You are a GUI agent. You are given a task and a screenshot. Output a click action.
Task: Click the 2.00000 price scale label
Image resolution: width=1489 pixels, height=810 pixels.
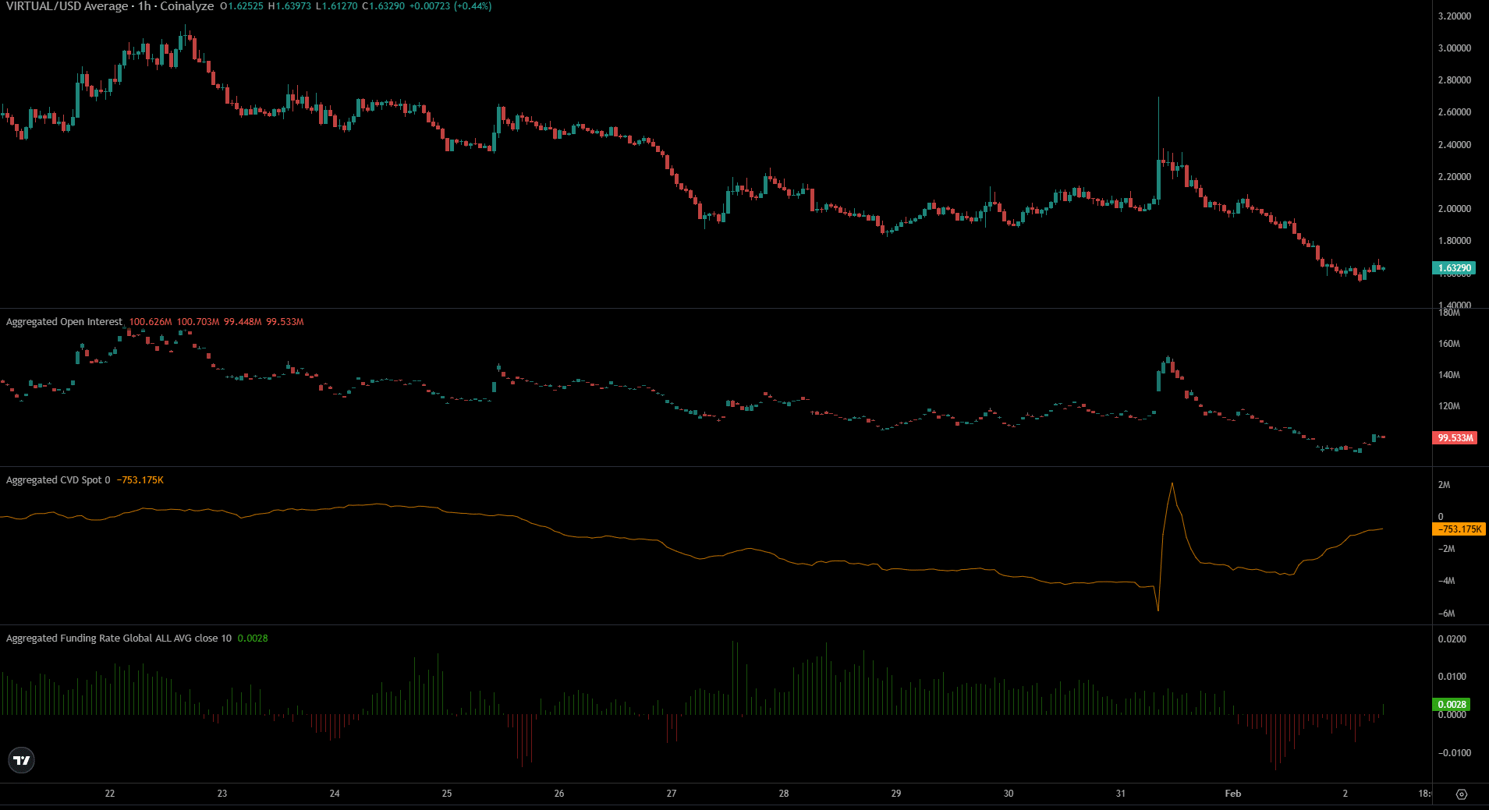pos(1454,209)
